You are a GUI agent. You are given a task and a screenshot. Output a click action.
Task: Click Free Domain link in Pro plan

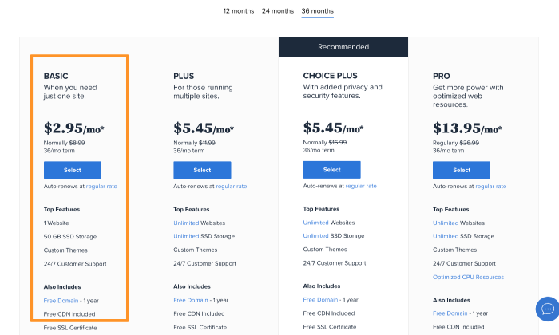[450, 300]
